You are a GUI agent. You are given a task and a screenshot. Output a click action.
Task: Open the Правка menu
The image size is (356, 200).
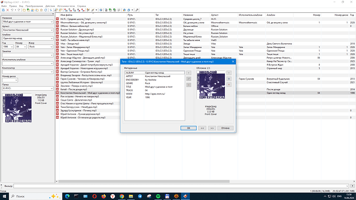pyautogui.click(x=13, y=6)
